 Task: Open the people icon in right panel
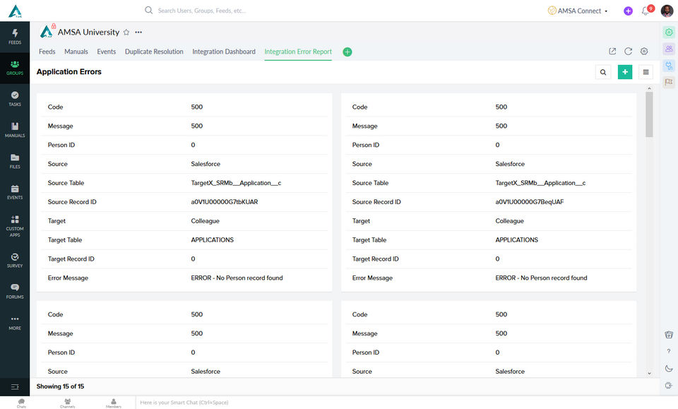click(x=669, y=49)
